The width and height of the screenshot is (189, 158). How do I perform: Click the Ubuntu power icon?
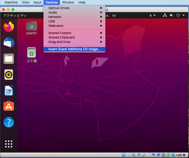(178, 15)
